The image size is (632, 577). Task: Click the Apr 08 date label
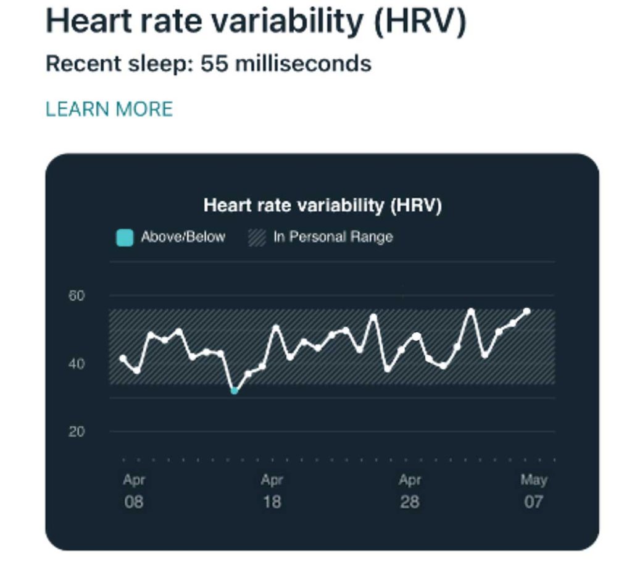coord(133,491)
